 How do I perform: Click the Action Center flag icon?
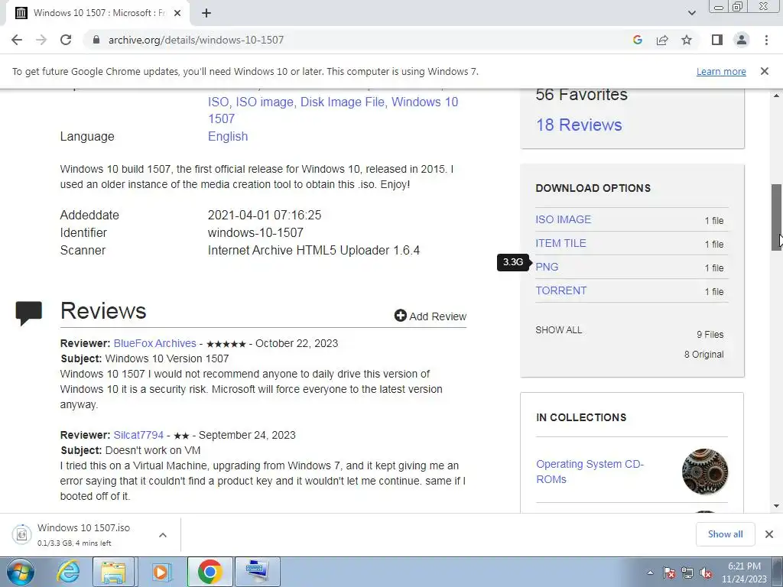670,573
